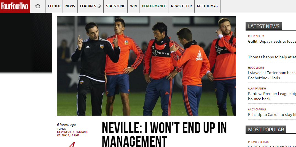The width and height of the screenshot is (296, 147).
Task: Click the Valencia training photo
Action: [146, 66]
